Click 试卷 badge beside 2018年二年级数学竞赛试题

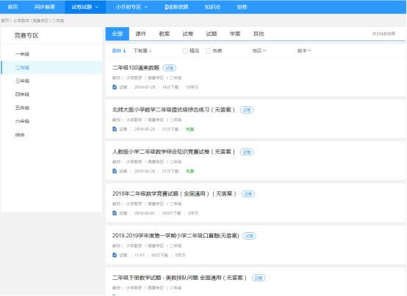pos(248,193)
